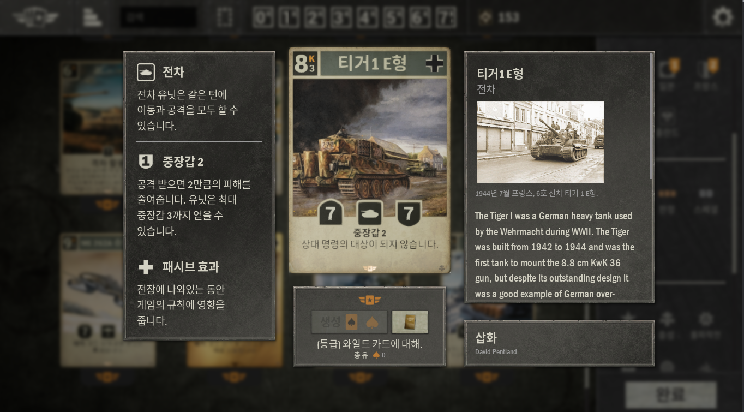Viewport: 744px width, 412px height.
Task: Click the 전차 tank icon in keyword panel
Action: pos(146,72)
